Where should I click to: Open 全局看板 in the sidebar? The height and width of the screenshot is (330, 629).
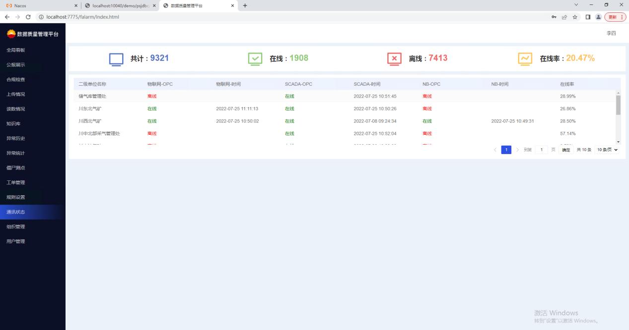16,50
